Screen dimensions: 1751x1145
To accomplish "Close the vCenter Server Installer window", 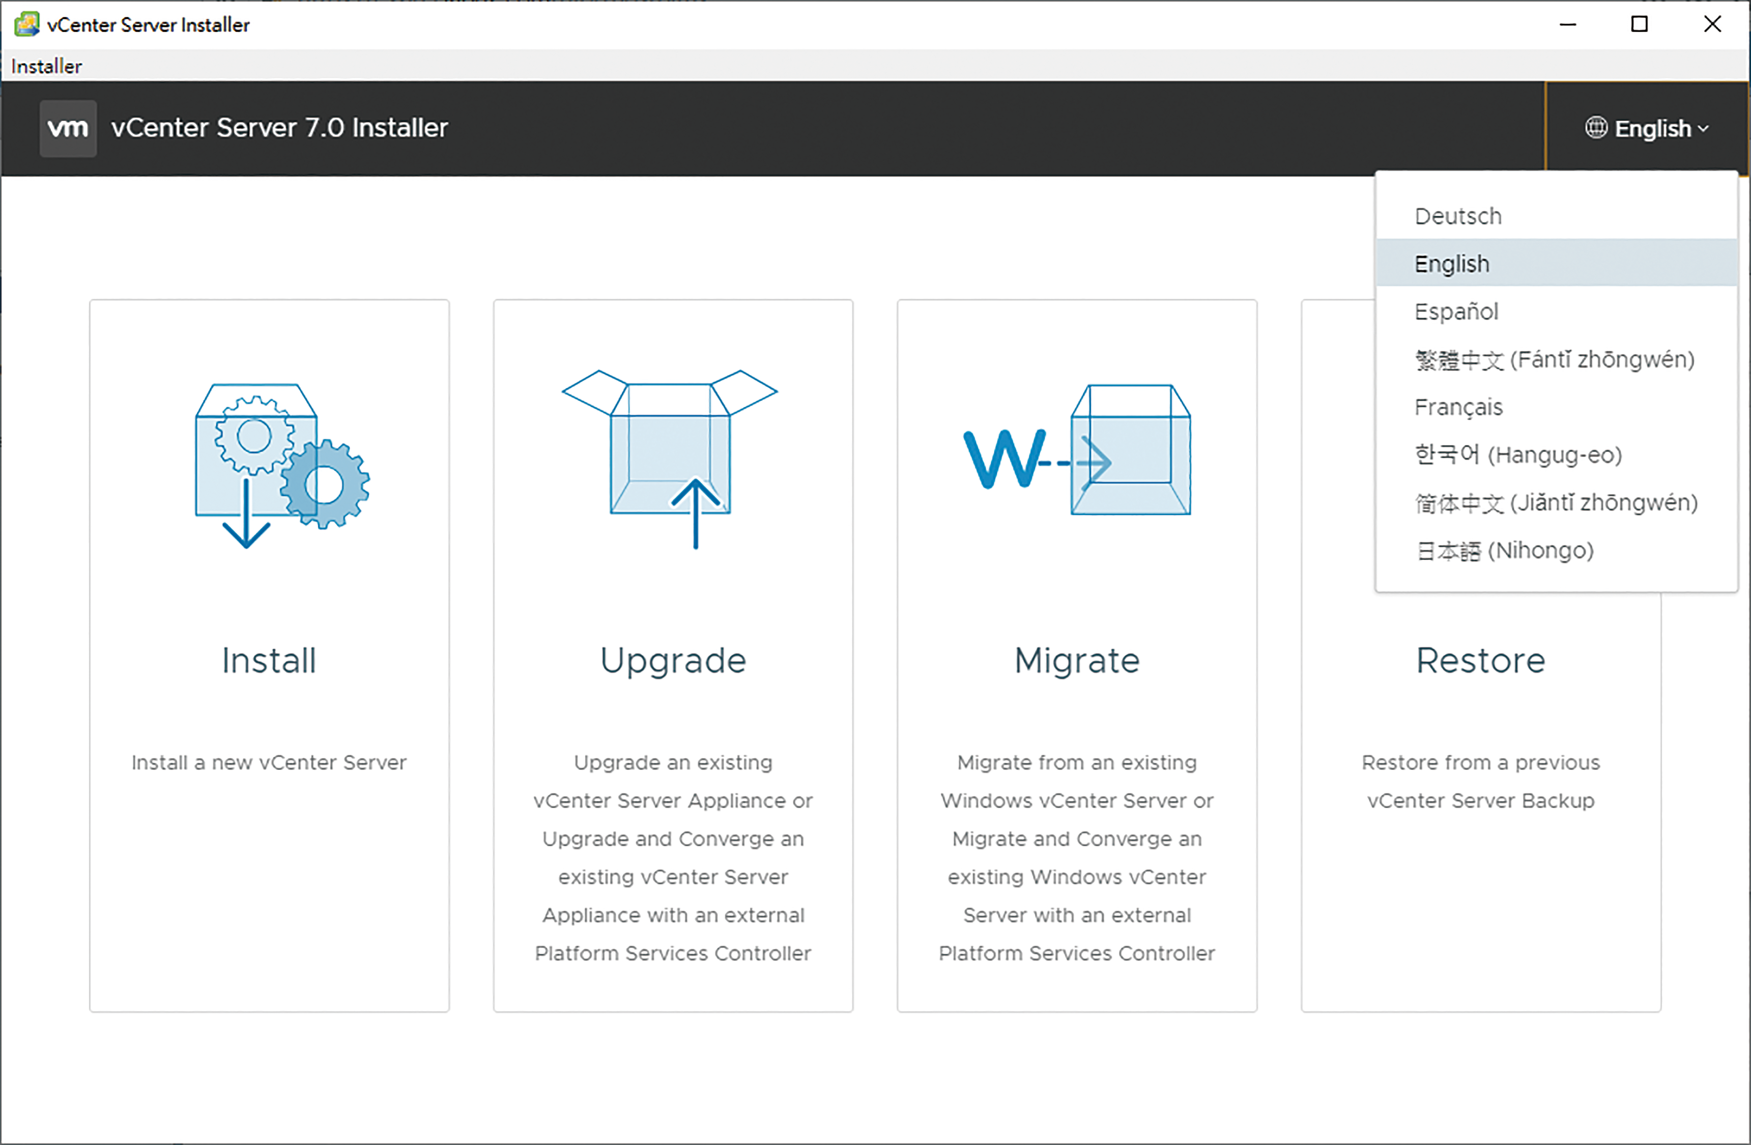I will [1712, 24].
